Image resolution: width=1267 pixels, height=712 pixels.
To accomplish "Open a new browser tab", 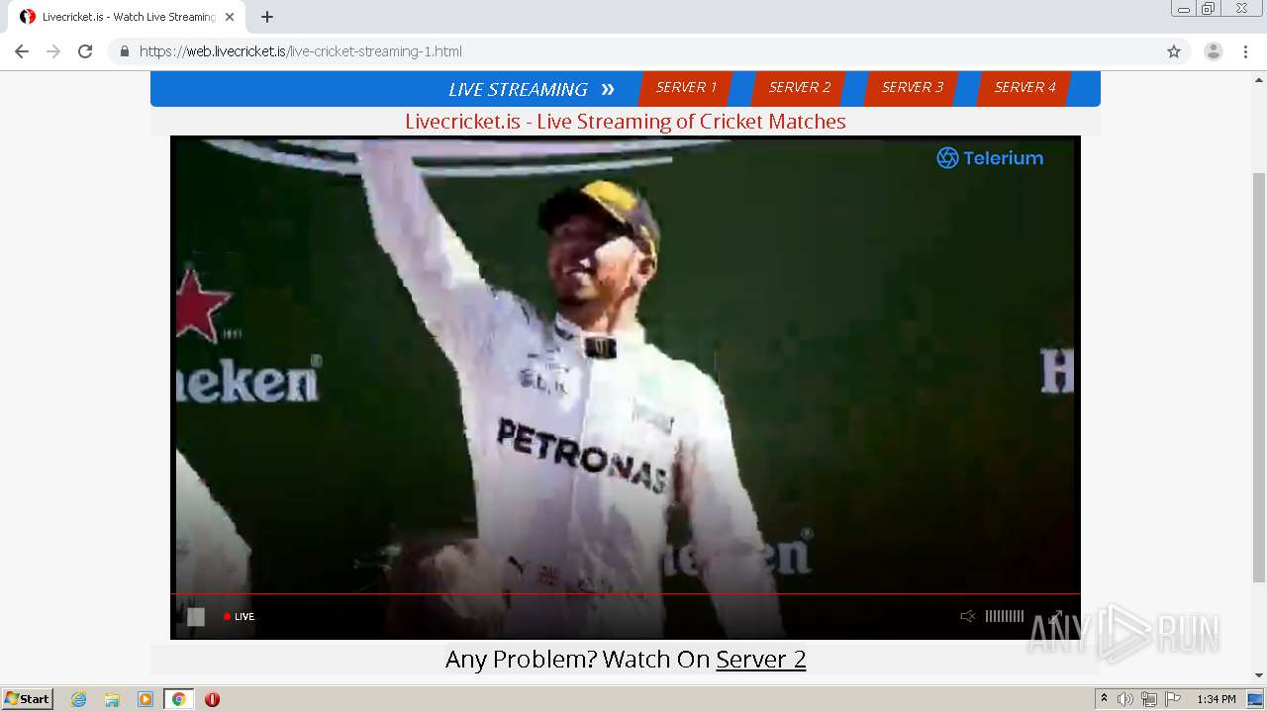I will (x=267, y=17).
